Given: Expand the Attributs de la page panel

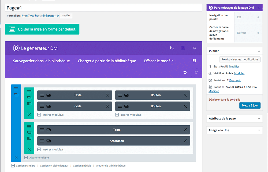Looking at the screenshot, I should coord(259,119).
